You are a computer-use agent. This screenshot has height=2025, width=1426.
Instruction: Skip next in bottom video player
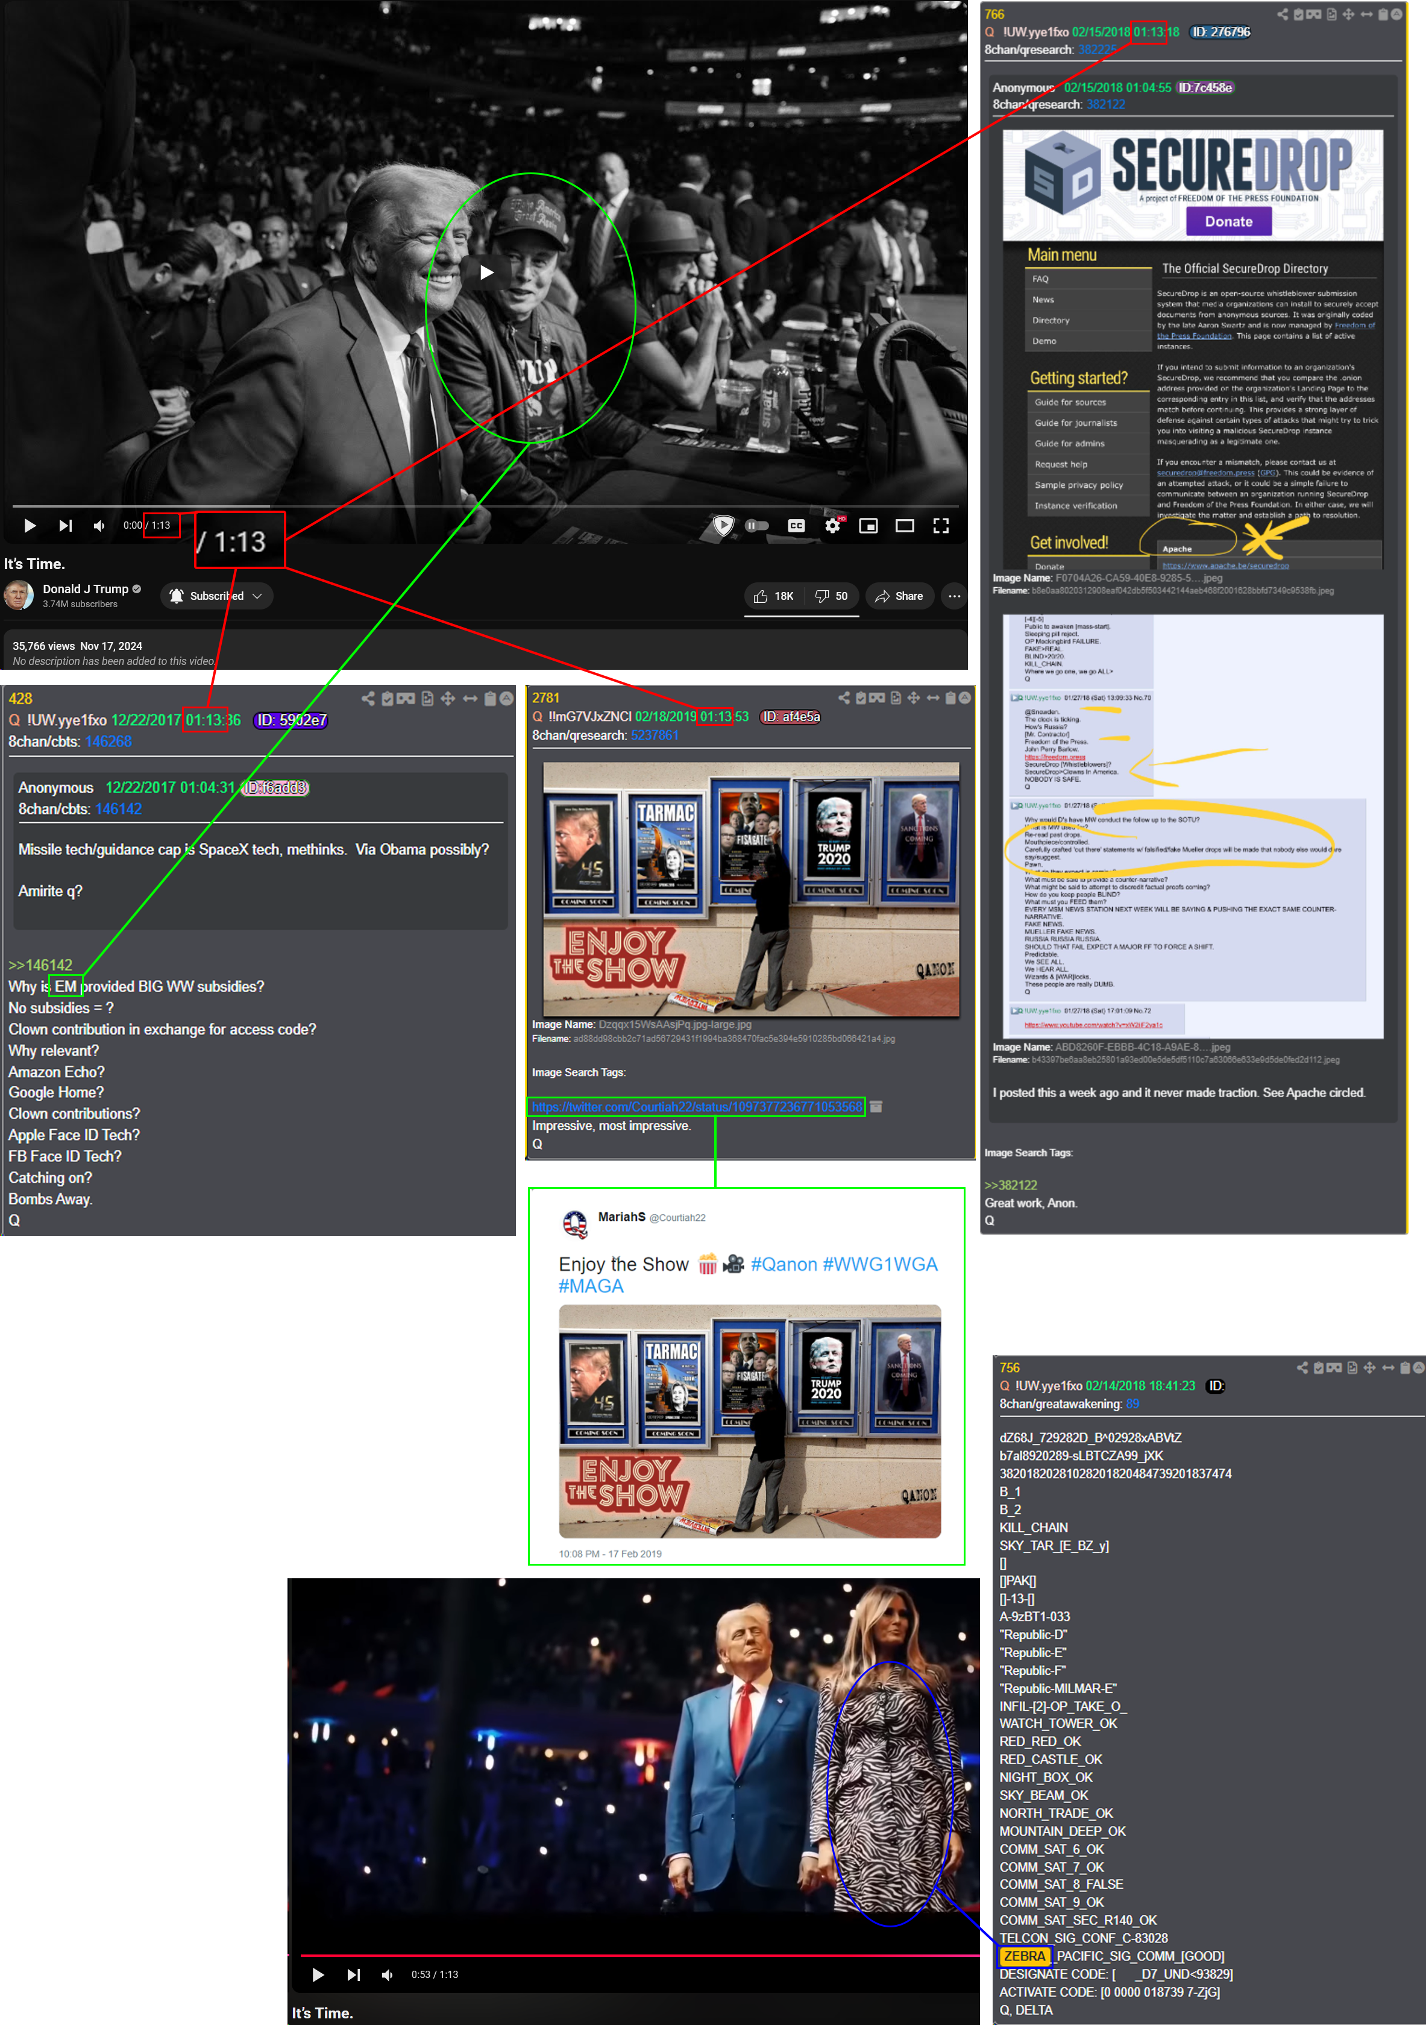coord(354,1975)
